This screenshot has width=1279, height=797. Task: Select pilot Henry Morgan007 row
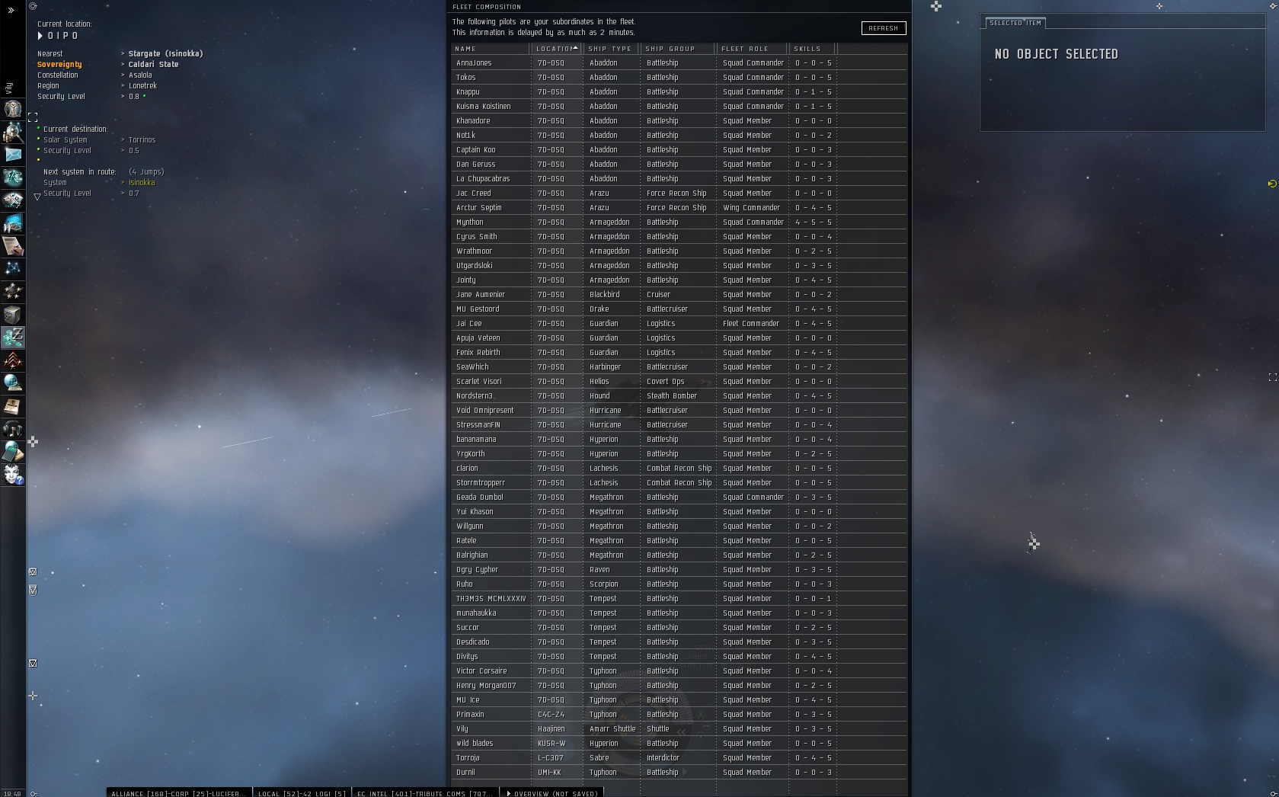pyautogui.click(x=679, y=686)
